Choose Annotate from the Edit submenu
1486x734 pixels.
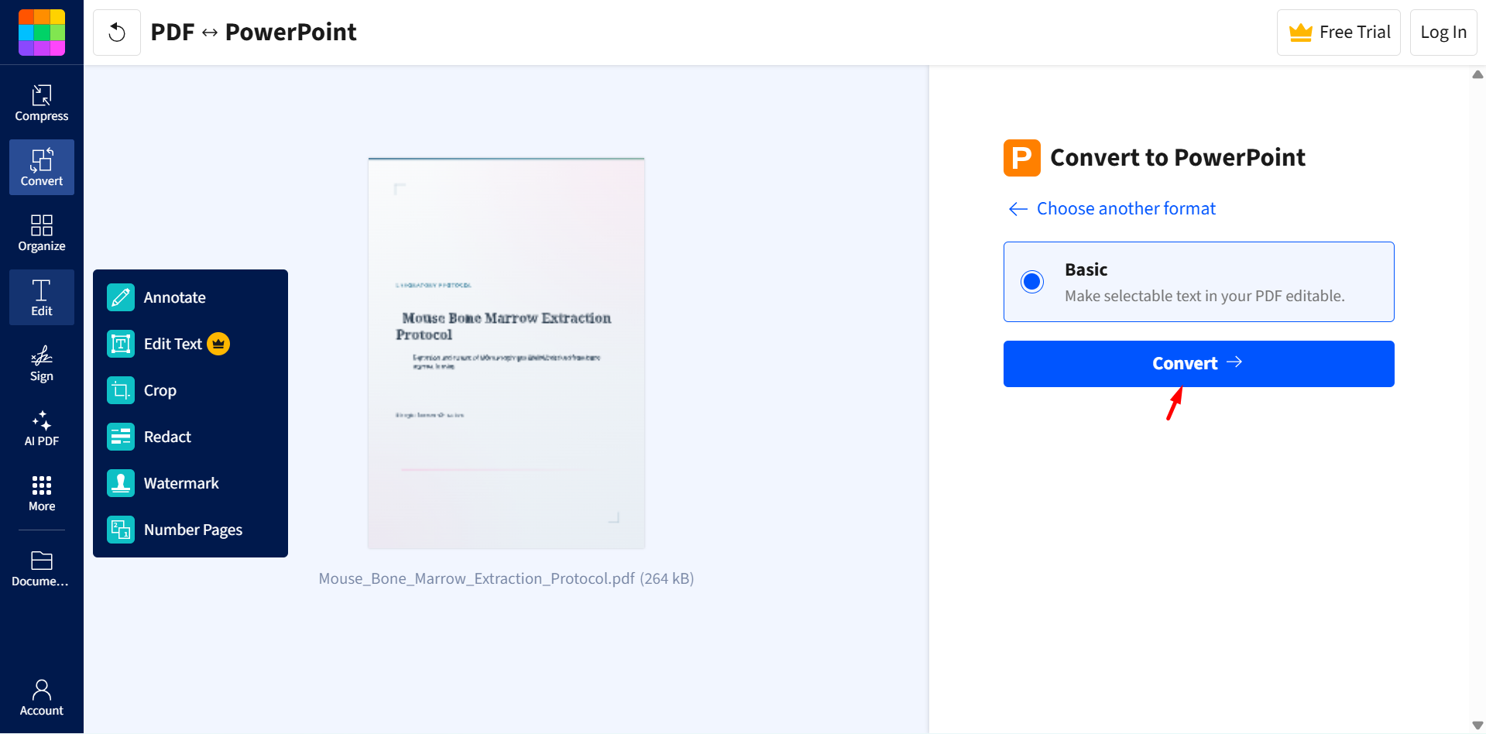190,297
